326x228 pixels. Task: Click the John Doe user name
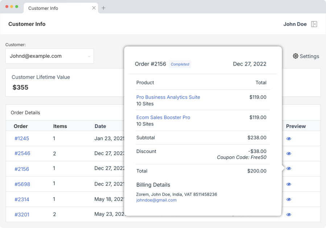[x=295, y=24]
